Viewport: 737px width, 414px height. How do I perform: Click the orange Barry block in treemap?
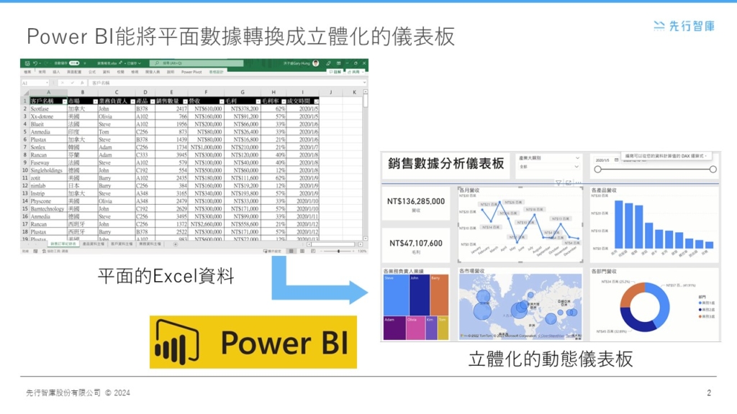coord(439,295)
